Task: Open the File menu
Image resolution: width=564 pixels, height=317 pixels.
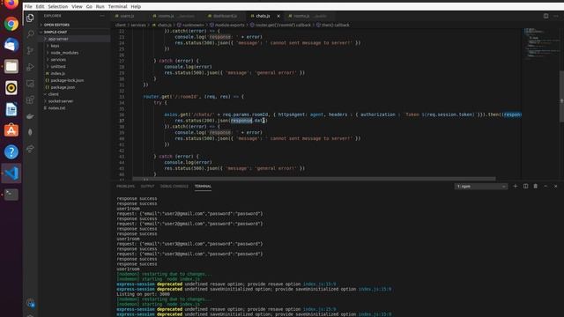Action: (x=28, y=6)
